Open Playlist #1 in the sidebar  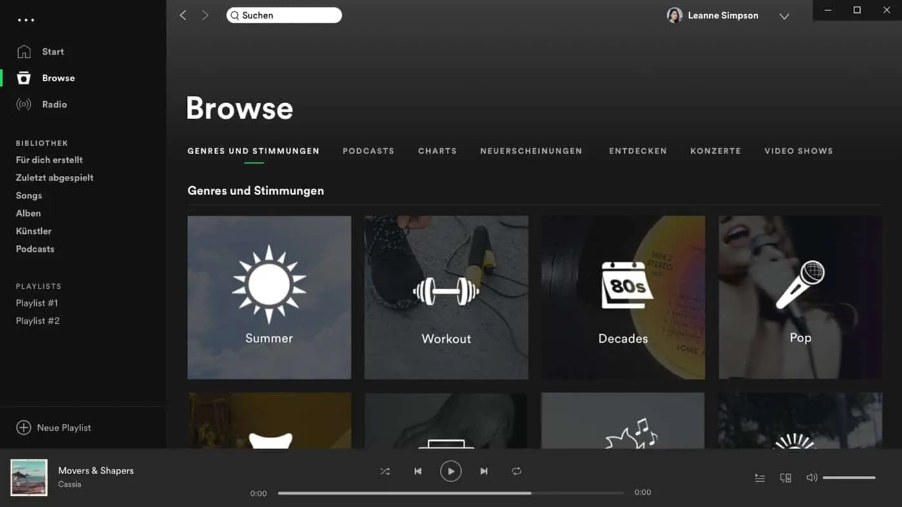(37, 303)
